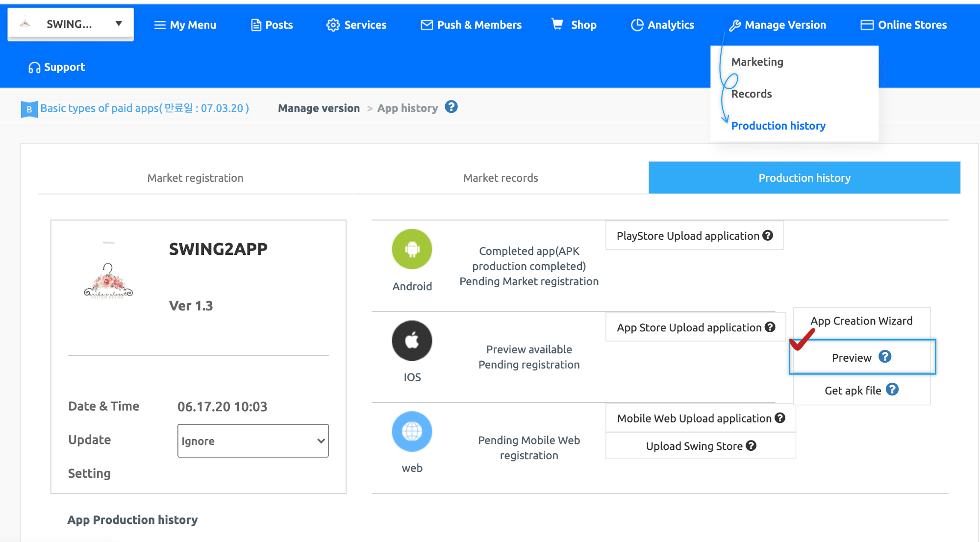Click help icon on Upload Swing Store
Screen dimensions: 980x542
coord(751,445)
